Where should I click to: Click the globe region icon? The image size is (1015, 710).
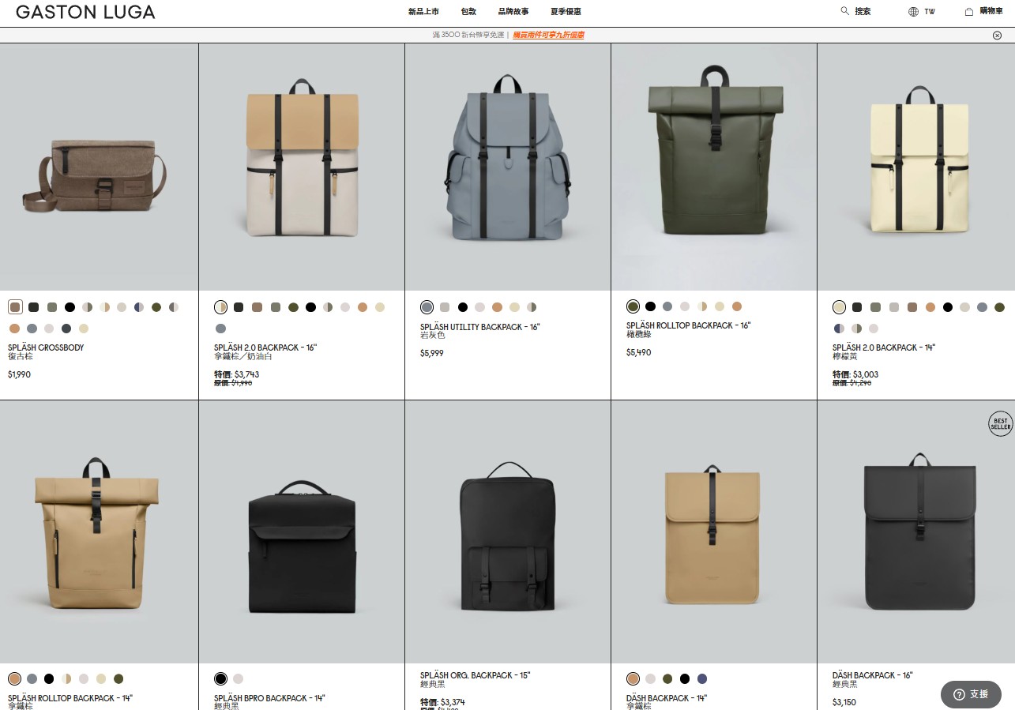click(913, 11)
